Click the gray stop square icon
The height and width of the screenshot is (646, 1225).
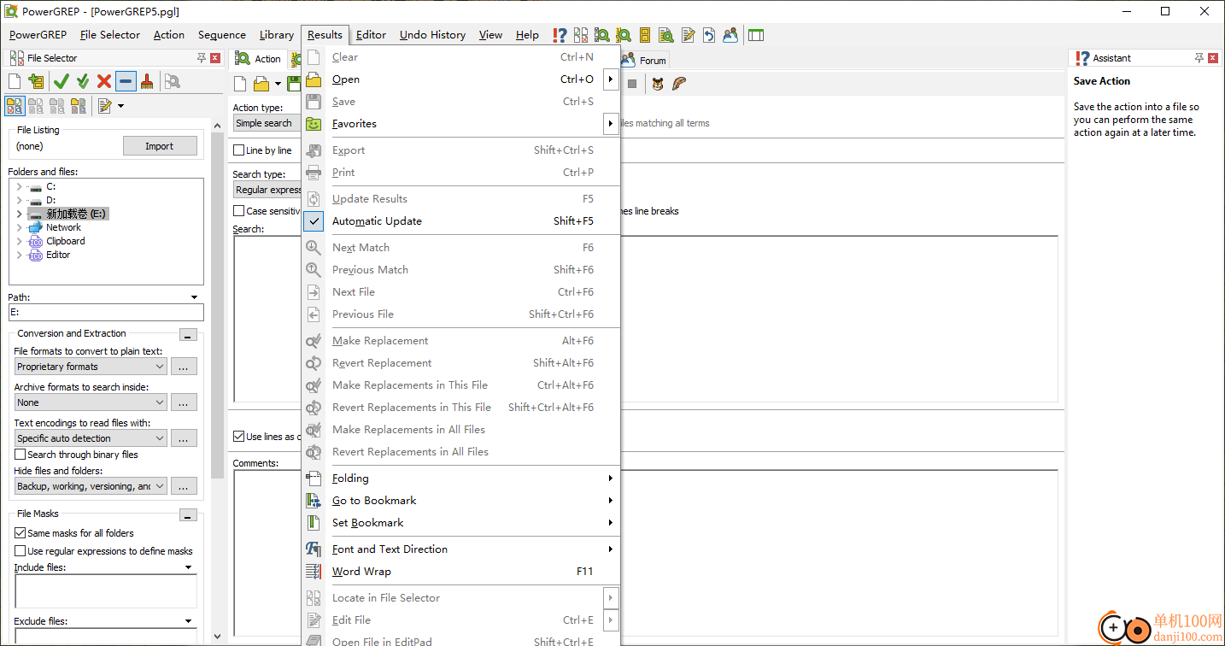632,84
